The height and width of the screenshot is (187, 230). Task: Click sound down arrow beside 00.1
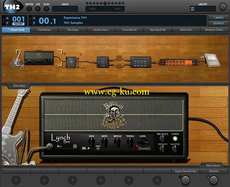click(x=34, y=23)
